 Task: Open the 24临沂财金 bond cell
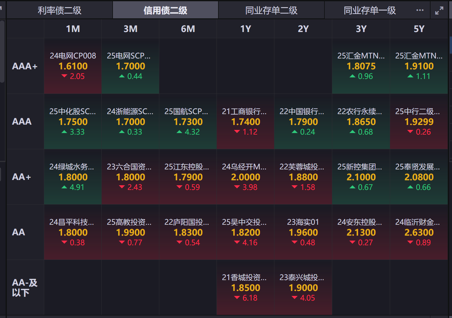point(419,232)
